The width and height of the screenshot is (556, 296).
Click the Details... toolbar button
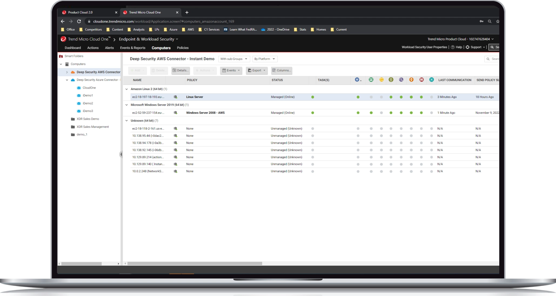pyautogui.click(x=180, y=71)
